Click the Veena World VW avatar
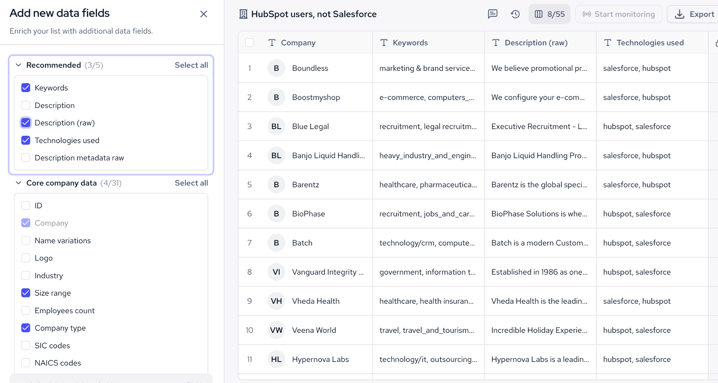Image resolution: width=718 pixels, height=383 pixels. tap(276, 330)
